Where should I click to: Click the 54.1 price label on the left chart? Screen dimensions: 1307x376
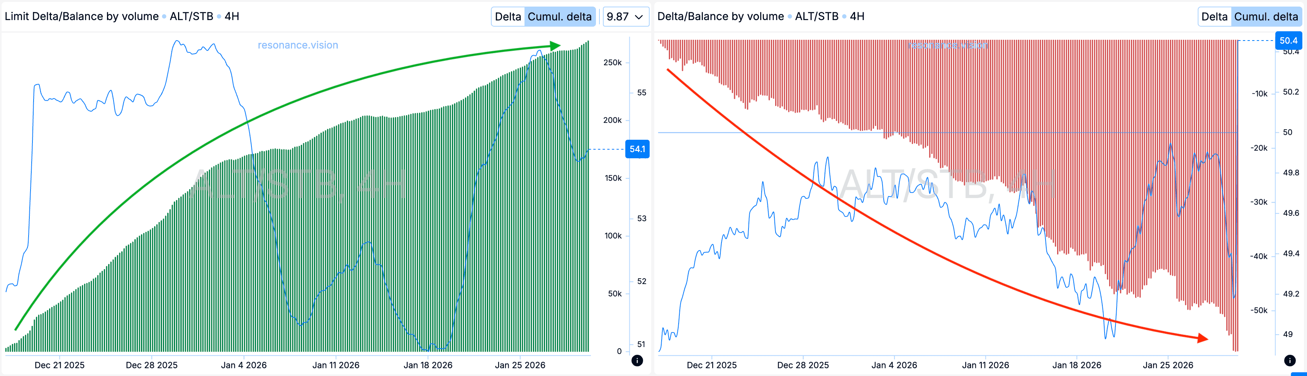tap(637, 149)
